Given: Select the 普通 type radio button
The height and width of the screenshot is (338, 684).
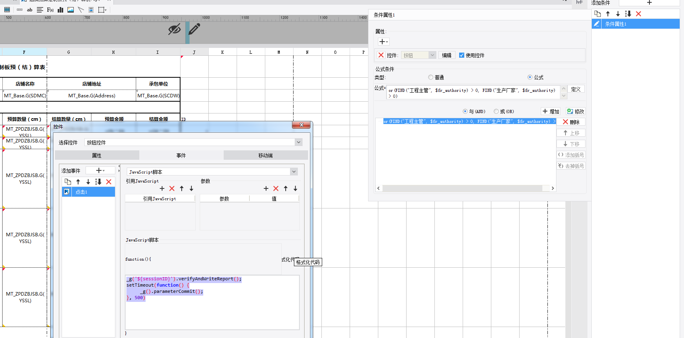Looking at the screenshot, I should tap(430, 77).
